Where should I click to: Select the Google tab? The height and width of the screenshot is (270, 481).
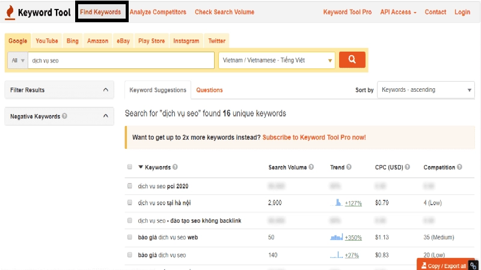point(18,41)
